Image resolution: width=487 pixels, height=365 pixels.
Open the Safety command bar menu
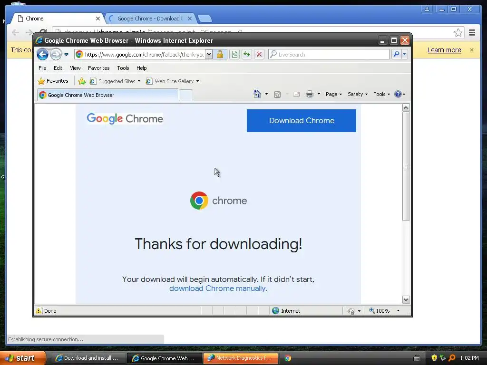click(x=358, y=94)
